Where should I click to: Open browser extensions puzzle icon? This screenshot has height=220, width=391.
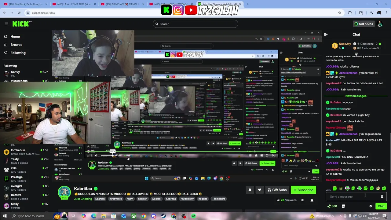350,13
